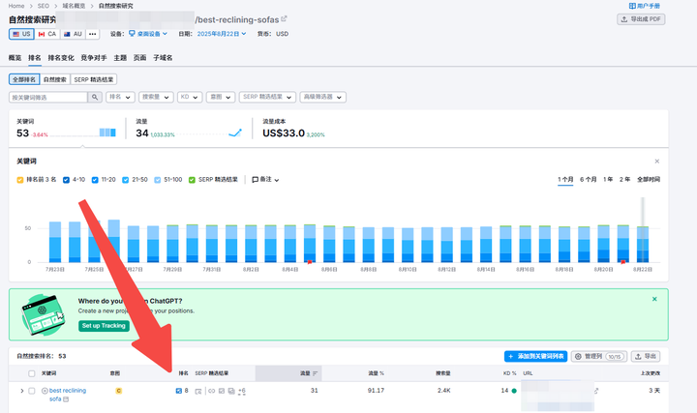Click the 导出成 PDF export button
697x413 pixels.
(x=641, y=19)
